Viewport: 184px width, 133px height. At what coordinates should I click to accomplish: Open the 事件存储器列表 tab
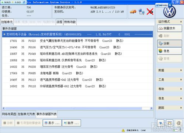(46, 114)
